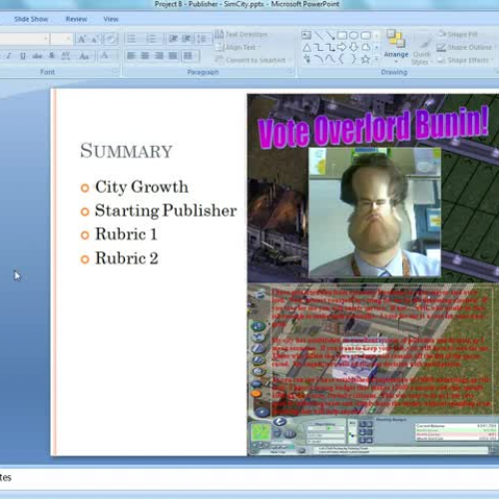Open the Align Text dropdown
The height and width of the screenshot is (499, 499).
coord(239,47)
